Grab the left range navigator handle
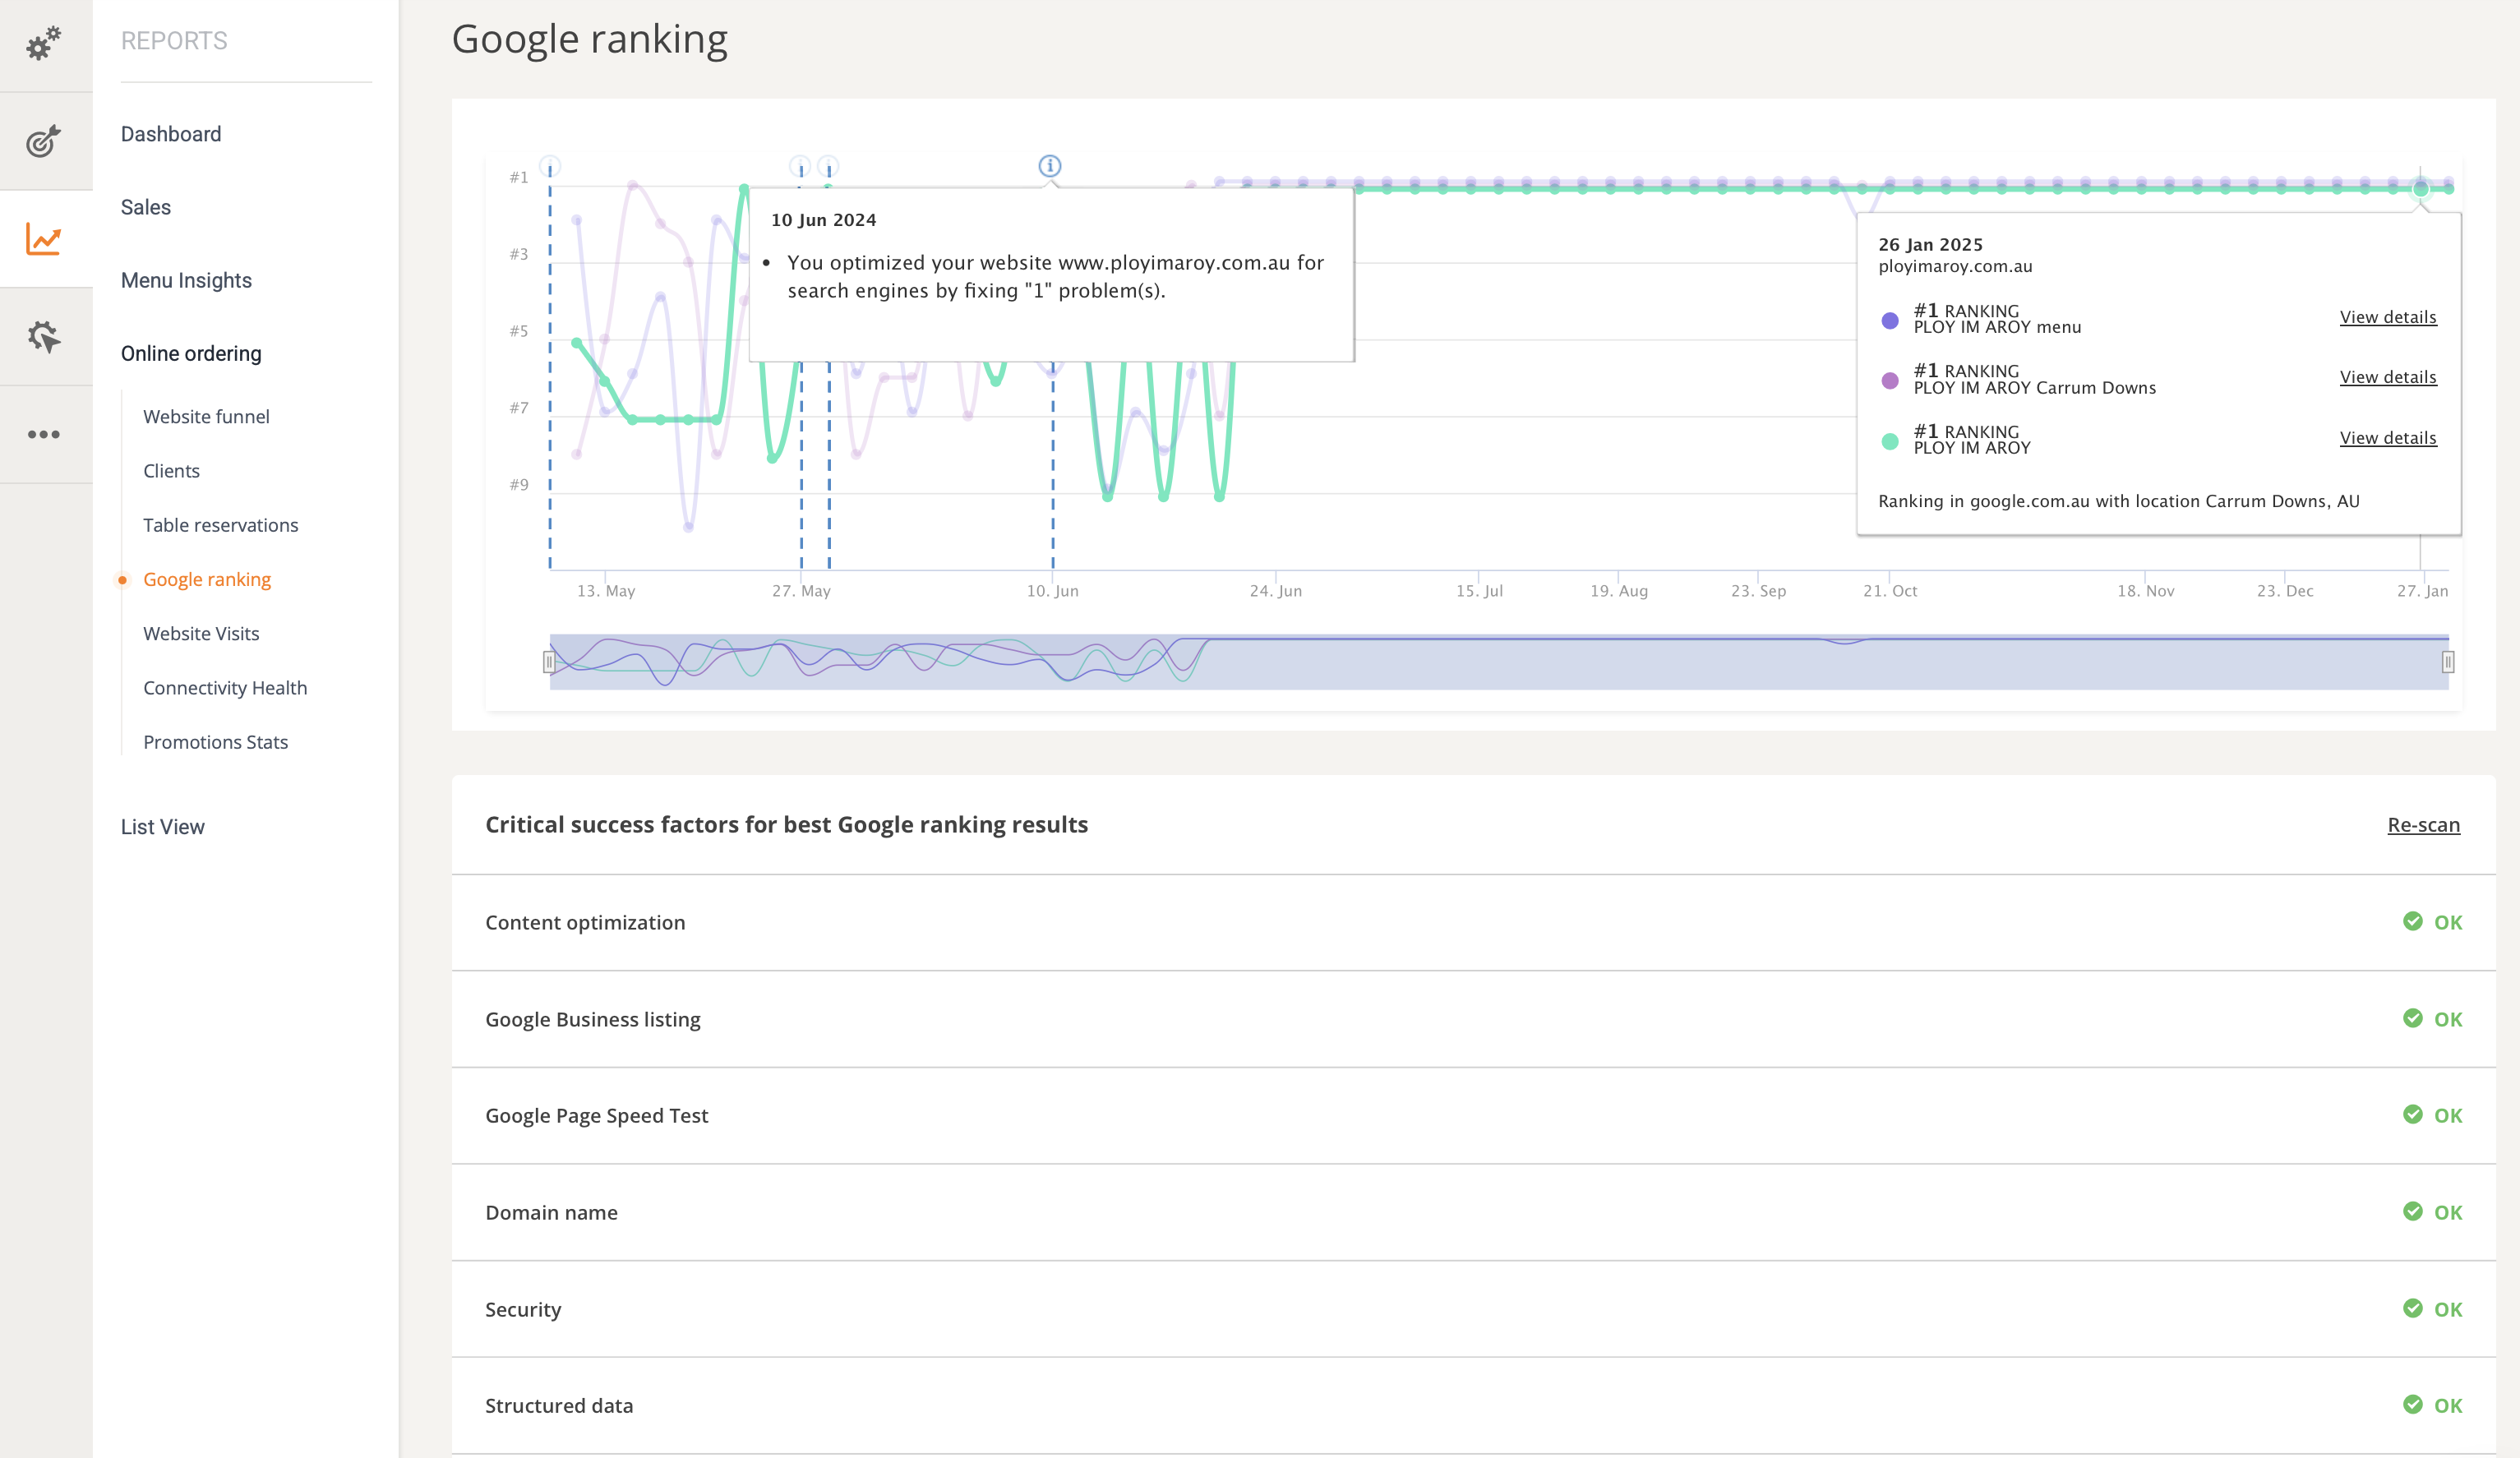 [549, 661]
